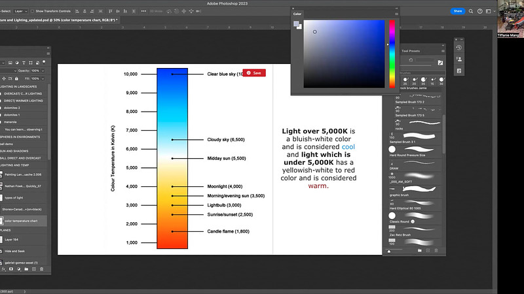
Task: Click the add layer style fx icon
Action: (4, 269)
